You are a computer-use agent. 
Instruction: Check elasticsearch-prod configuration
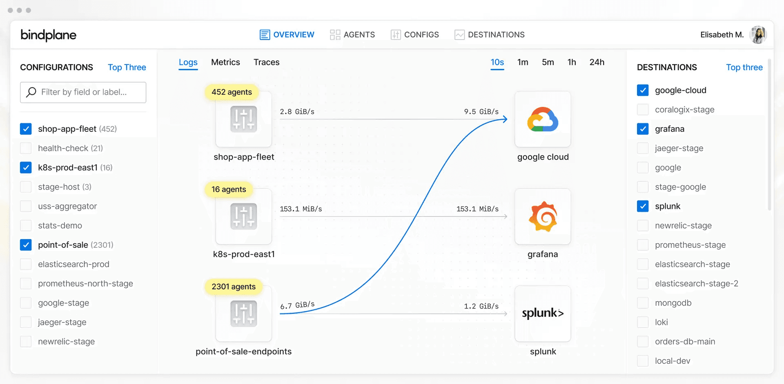[x=26, y=264]
